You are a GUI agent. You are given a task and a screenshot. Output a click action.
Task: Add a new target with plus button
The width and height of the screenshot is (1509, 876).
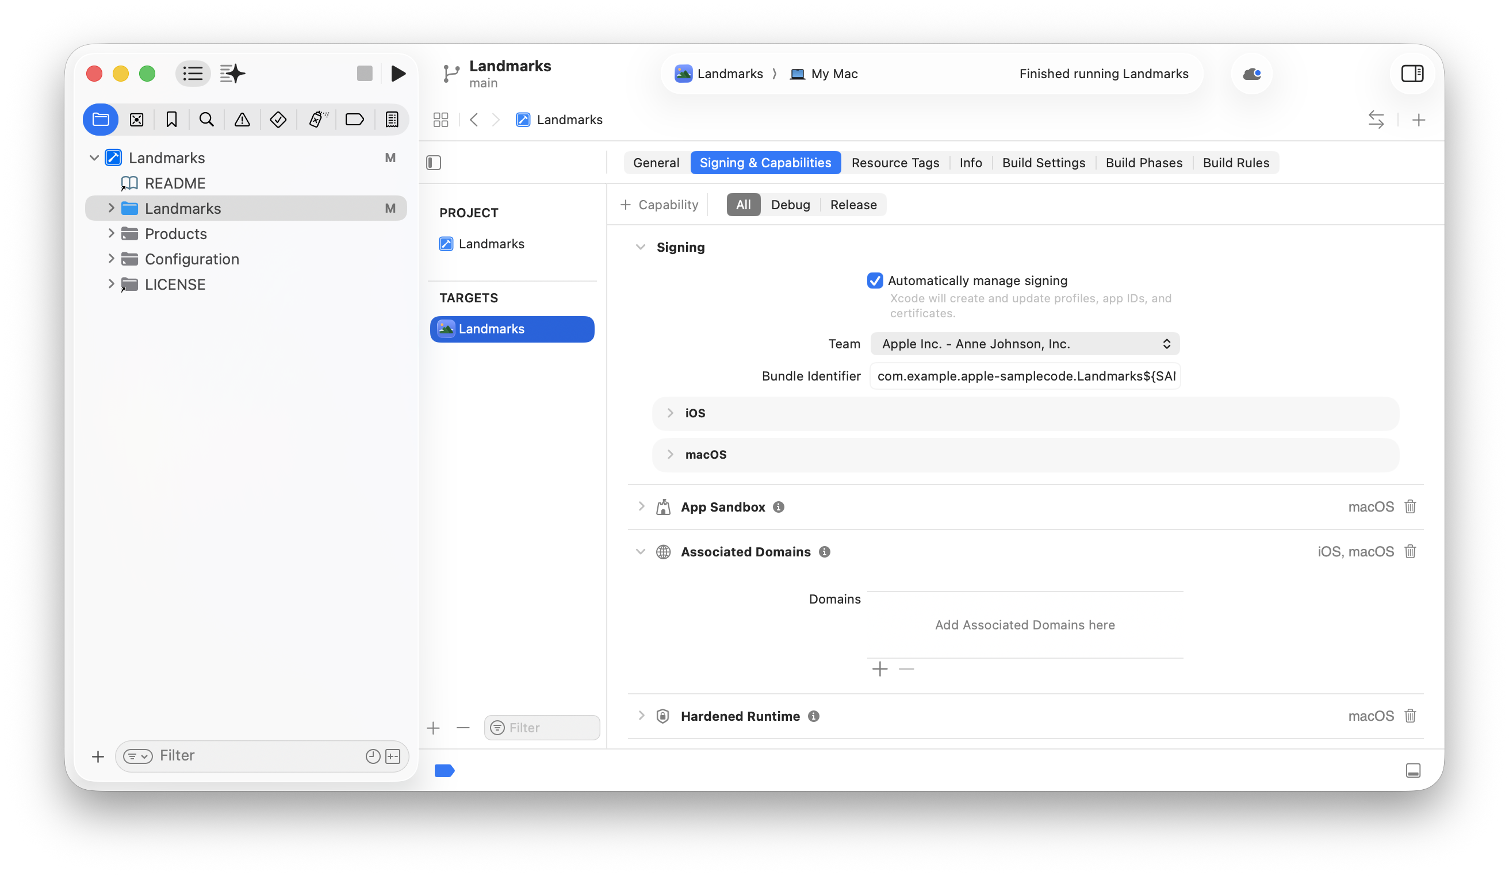pyautogui.click(x=433, y=728)
